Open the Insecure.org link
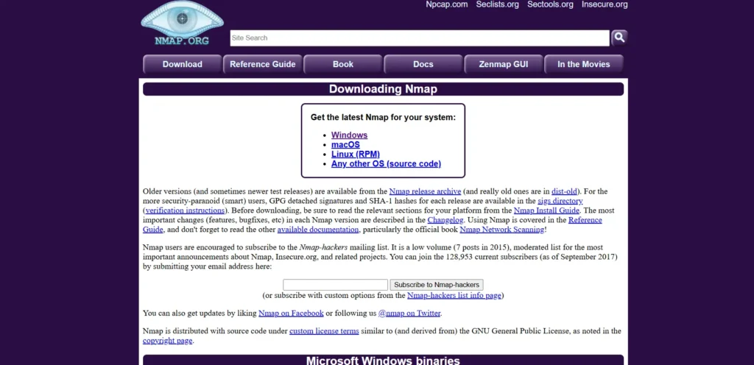This screenshot has height=365, width=754. pos(605,4)
